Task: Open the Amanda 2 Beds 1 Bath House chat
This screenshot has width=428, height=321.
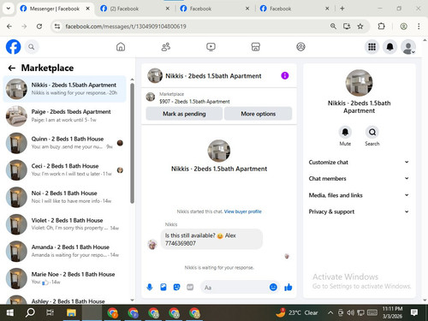Action: tap(64, 251)
